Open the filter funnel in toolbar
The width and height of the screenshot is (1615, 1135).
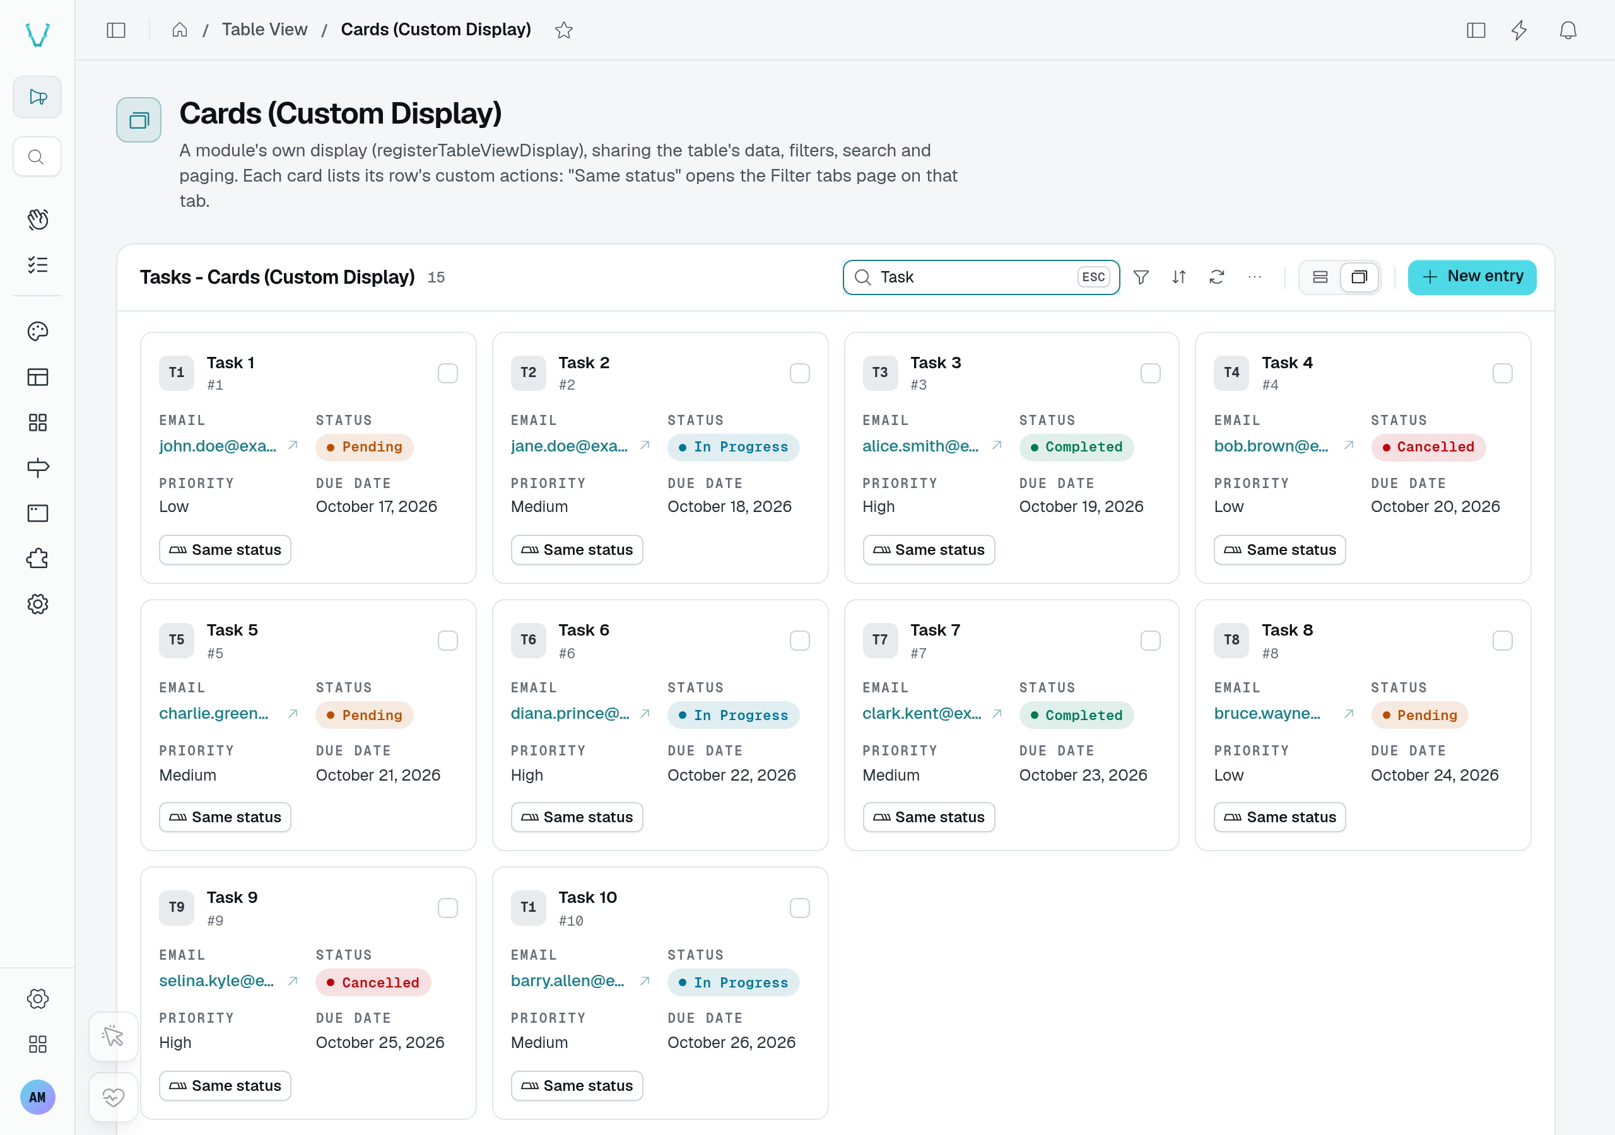click(x=1141, y=277)
